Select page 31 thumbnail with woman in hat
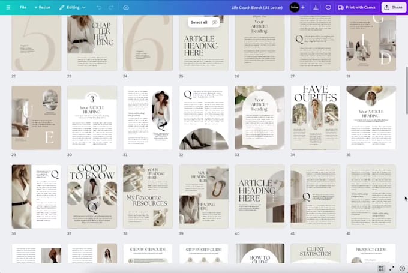The image size is (408, 273). tap(148, 118)
